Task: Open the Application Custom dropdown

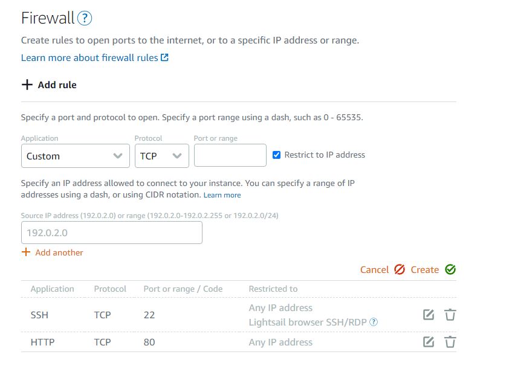Action: coord(75,156)
